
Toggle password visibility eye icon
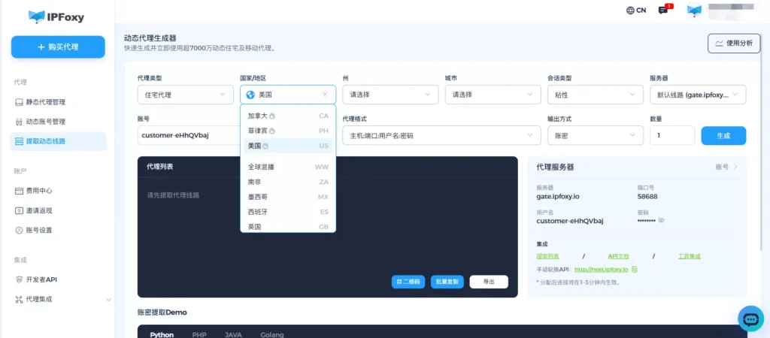point(661,220)
